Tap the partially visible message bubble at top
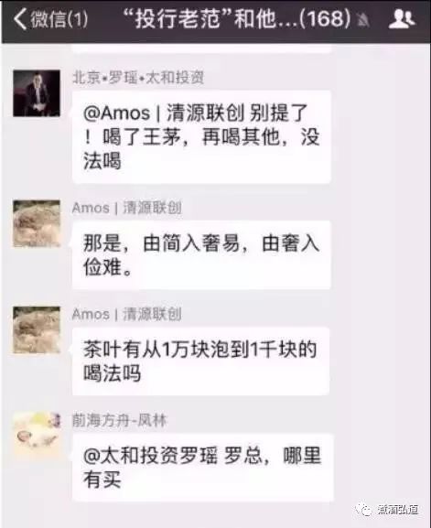 pos(201,48)
